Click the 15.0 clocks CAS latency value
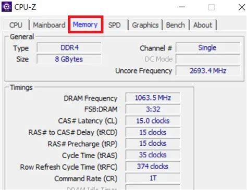 pyautogui.click(x=153, y=121)
